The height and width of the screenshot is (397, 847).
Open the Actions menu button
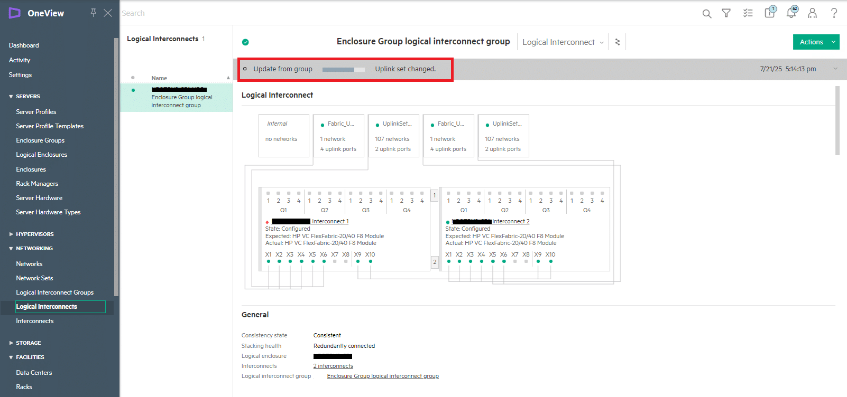click(x=816, y=42)
